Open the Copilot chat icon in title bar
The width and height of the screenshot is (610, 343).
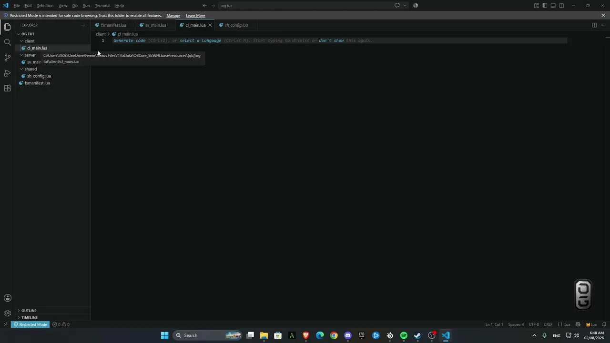click(397, 6)
